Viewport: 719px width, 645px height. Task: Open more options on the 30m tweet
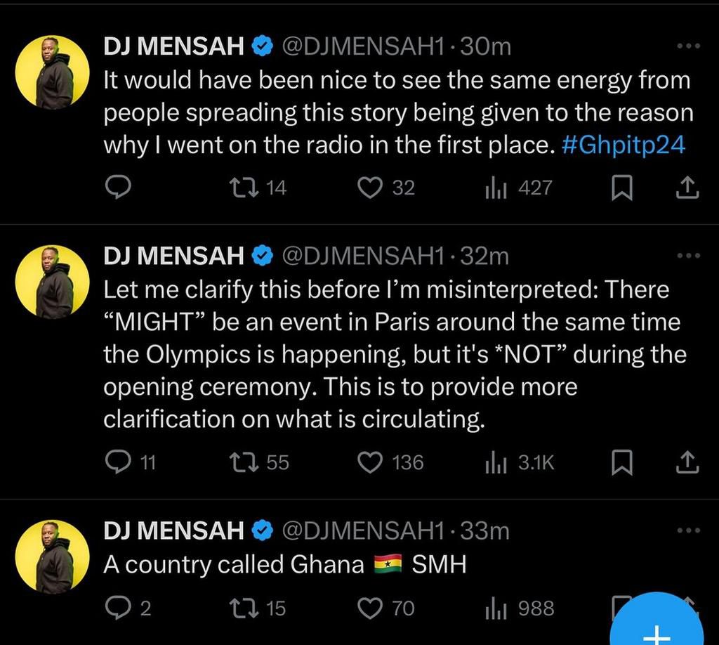[687, 46]
